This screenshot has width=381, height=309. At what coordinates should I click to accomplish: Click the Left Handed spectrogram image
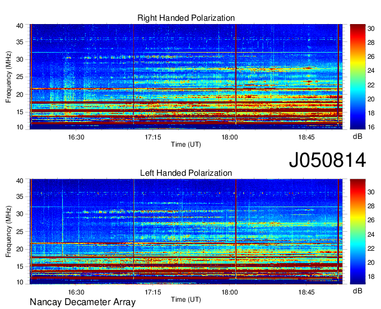coord(186,232)
